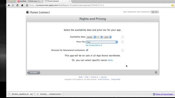Screen dimensions: 175x98
Task: Click the Zendesk AppStore zip download item
Action: (x=21, y=94)
